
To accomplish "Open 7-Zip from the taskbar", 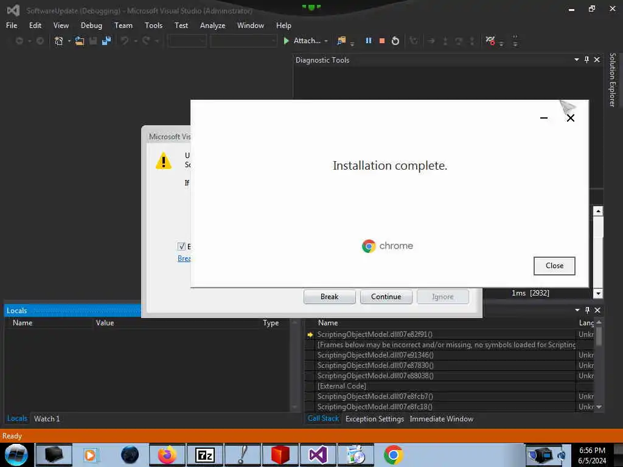I will [204, 455].
